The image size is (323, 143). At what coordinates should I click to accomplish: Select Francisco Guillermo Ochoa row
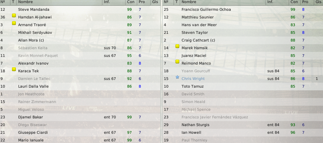[243, 10]
